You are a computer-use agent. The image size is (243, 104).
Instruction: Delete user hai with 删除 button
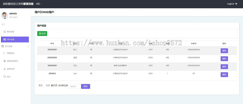pos(224,75)
